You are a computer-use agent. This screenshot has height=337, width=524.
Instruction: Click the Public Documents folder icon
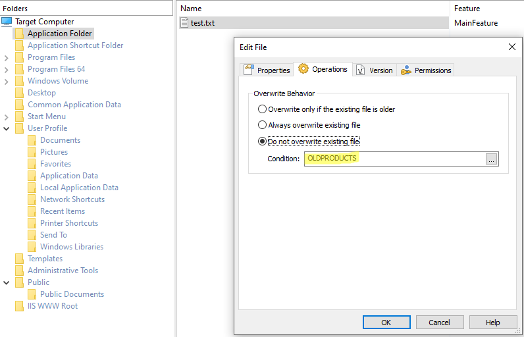(x=32, y=294)
